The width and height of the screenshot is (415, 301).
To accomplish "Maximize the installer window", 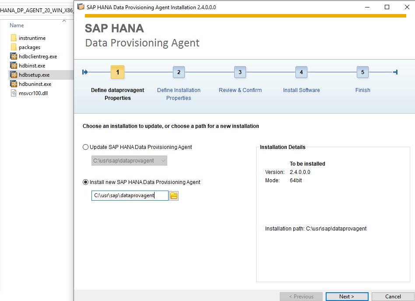I will [387, 7].
